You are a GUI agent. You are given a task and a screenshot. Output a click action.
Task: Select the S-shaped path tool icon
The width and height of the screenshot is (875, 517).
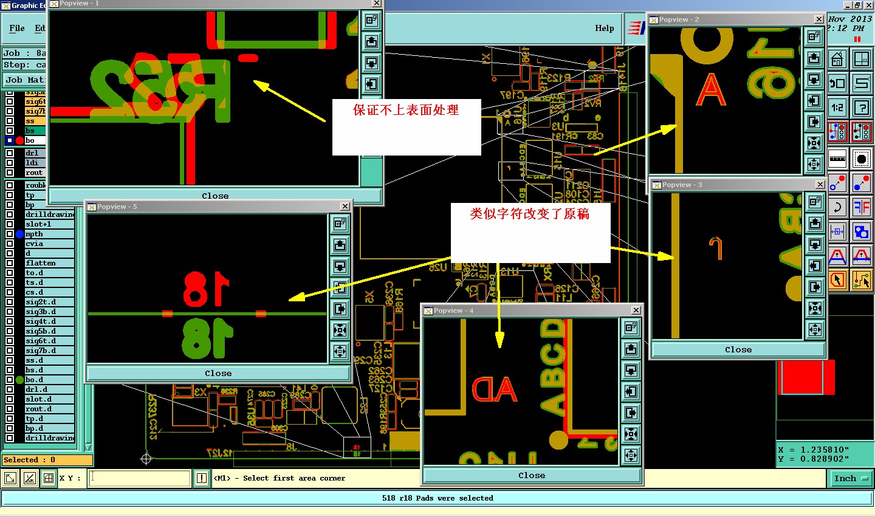[862, 83]
